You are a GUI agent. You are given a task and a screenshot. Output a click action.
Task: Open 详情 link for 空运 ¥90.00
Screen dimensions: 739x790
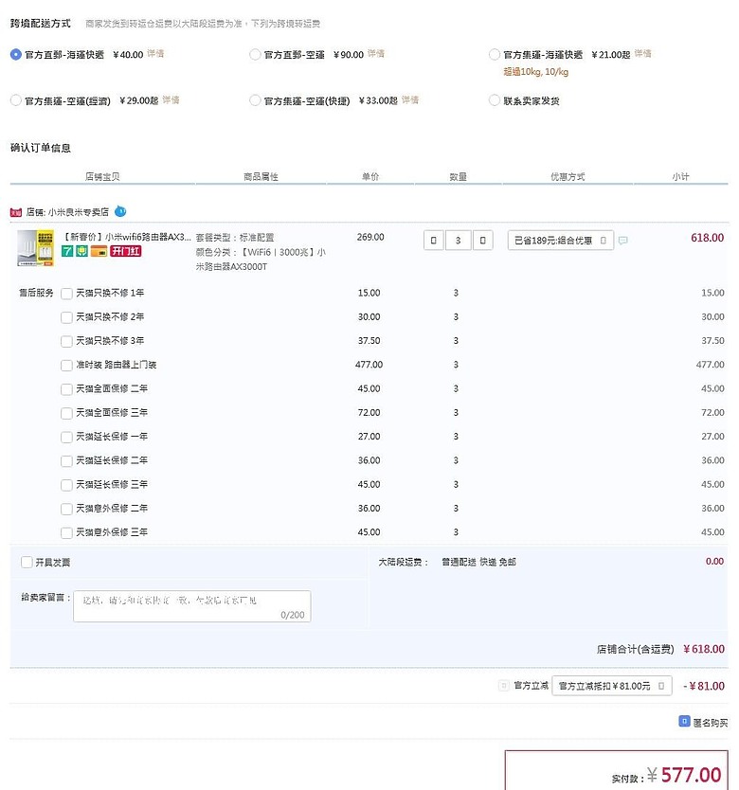click(375, 53)
